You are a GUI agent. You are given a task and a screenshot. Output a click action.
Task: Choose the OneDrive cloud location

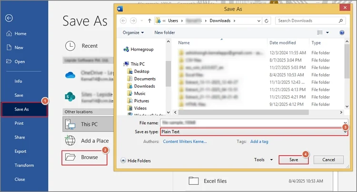[70, 75]
